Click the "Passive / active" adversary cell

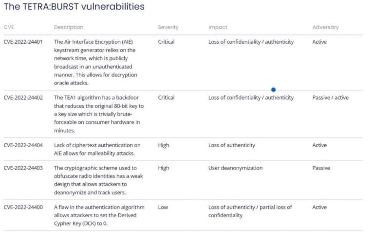[330, 98]
